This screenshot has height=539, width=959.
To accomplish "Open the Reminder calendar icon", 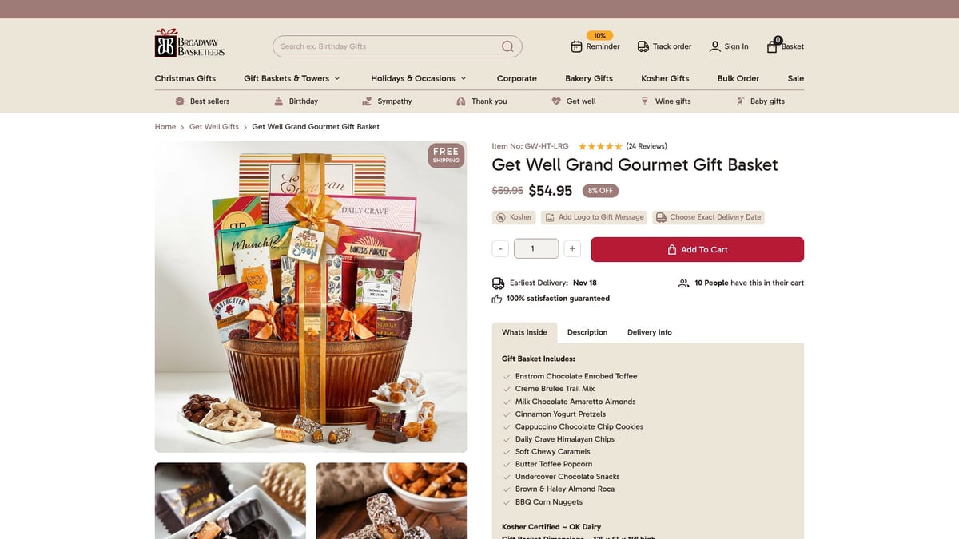I will click(x=577, y=46).
